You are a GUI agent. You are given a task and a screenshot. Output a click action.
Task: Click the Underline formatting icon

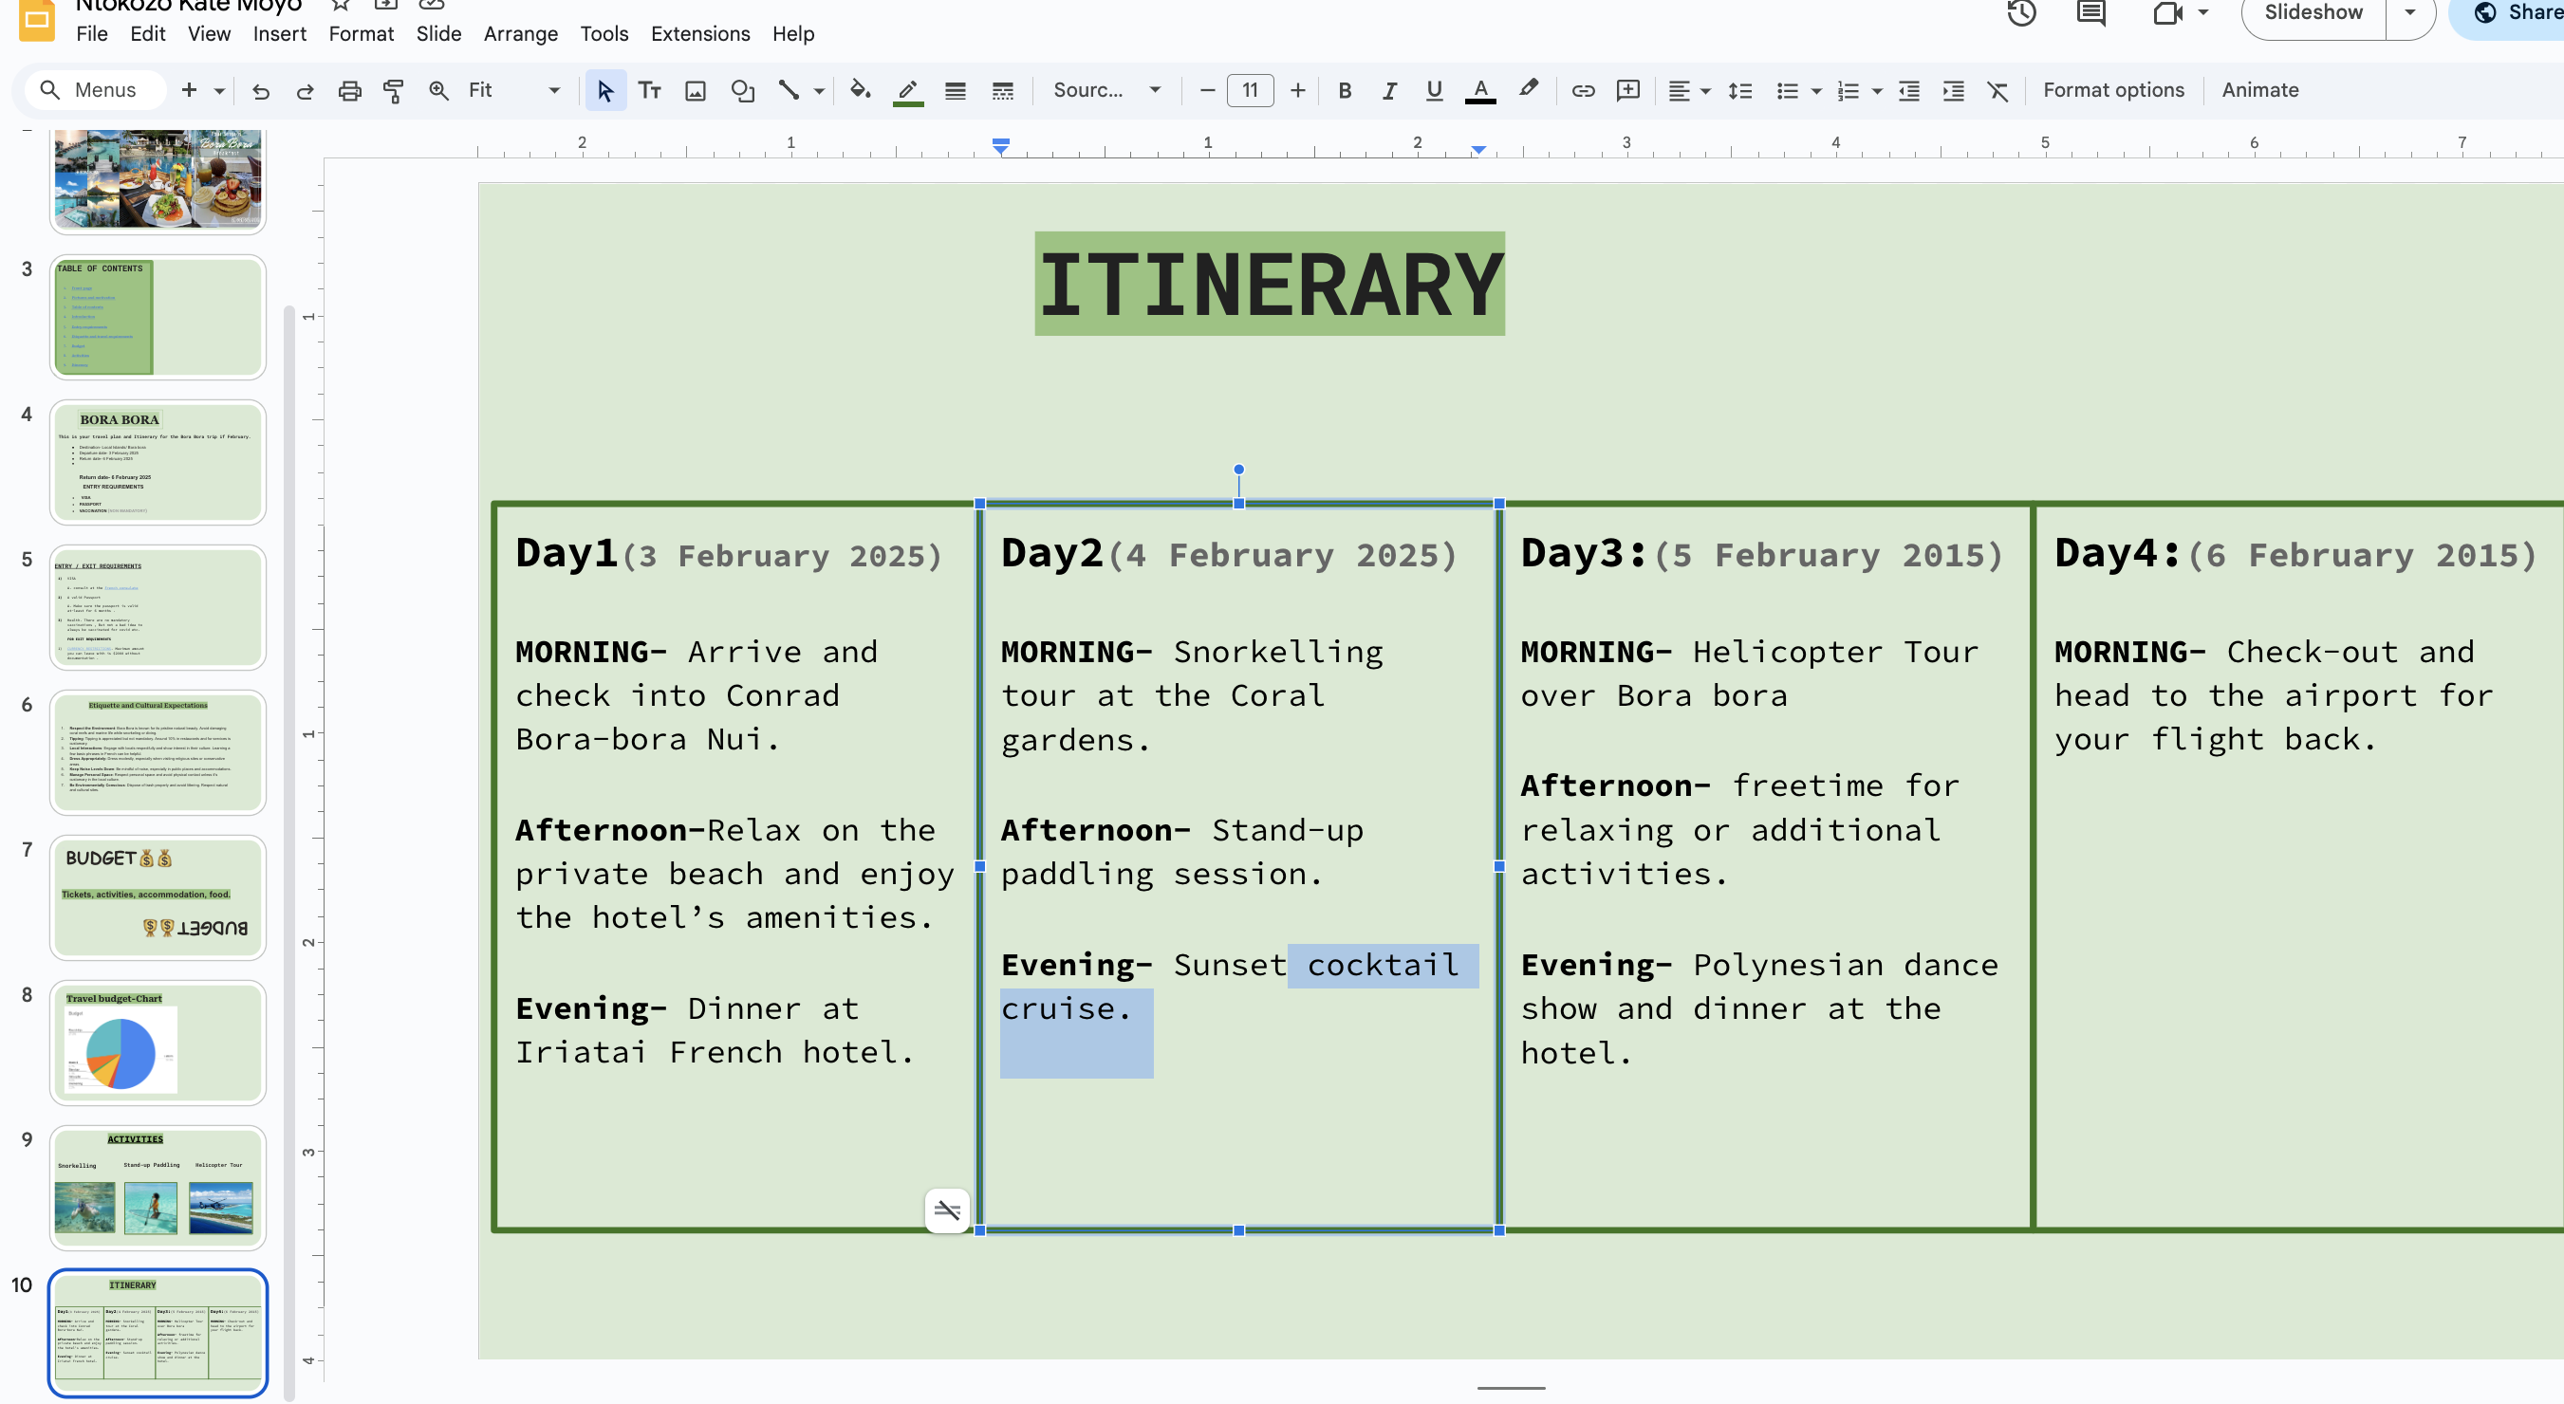point(1432,90)
